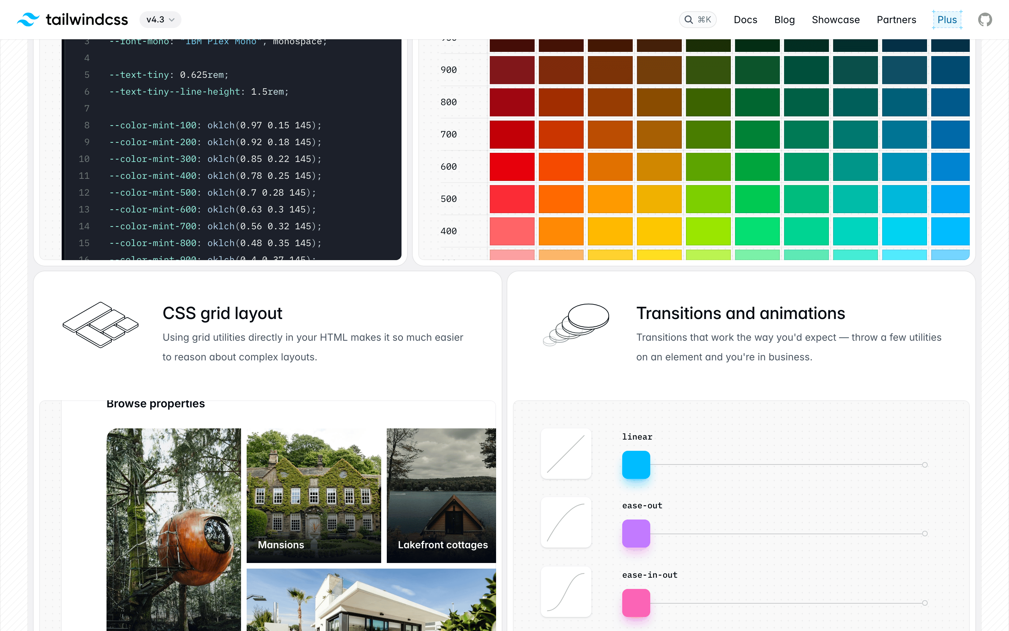This screenshot has height=631, width=1009.
Task: Click the --color-mint-500 code line
Action: pyautogui.click(x=213, y=192)
